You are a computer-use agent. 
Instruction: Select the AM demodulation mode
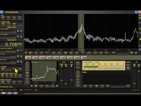click(x=28, y=58)
